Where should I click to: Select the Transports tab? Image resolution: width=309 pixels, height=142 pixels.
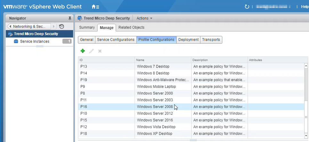click(x=211, y=40)
